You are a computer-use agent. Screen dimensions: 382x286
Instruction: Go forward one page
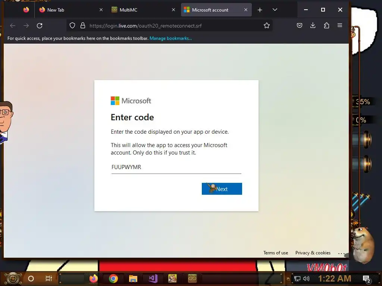[x=26, y=26]
